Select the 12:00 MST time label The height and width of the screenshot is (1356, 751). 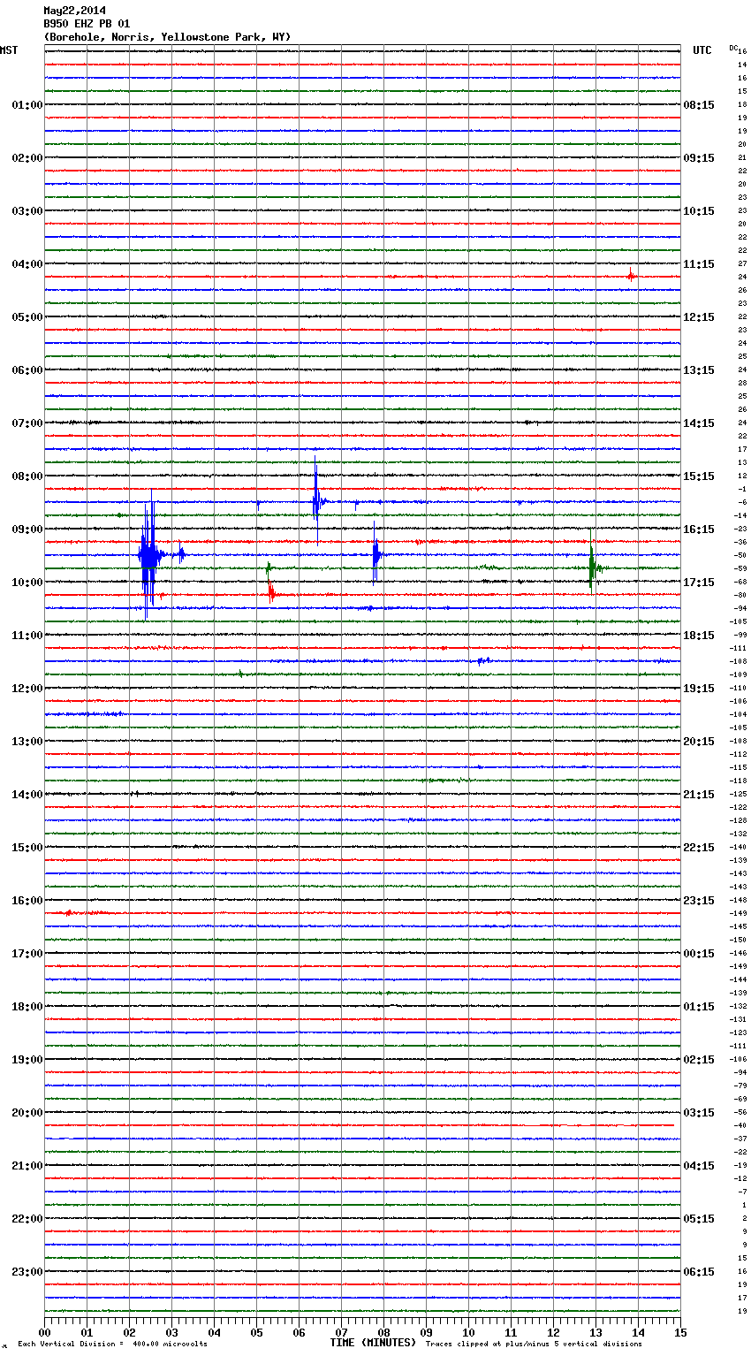click(27, 688)
